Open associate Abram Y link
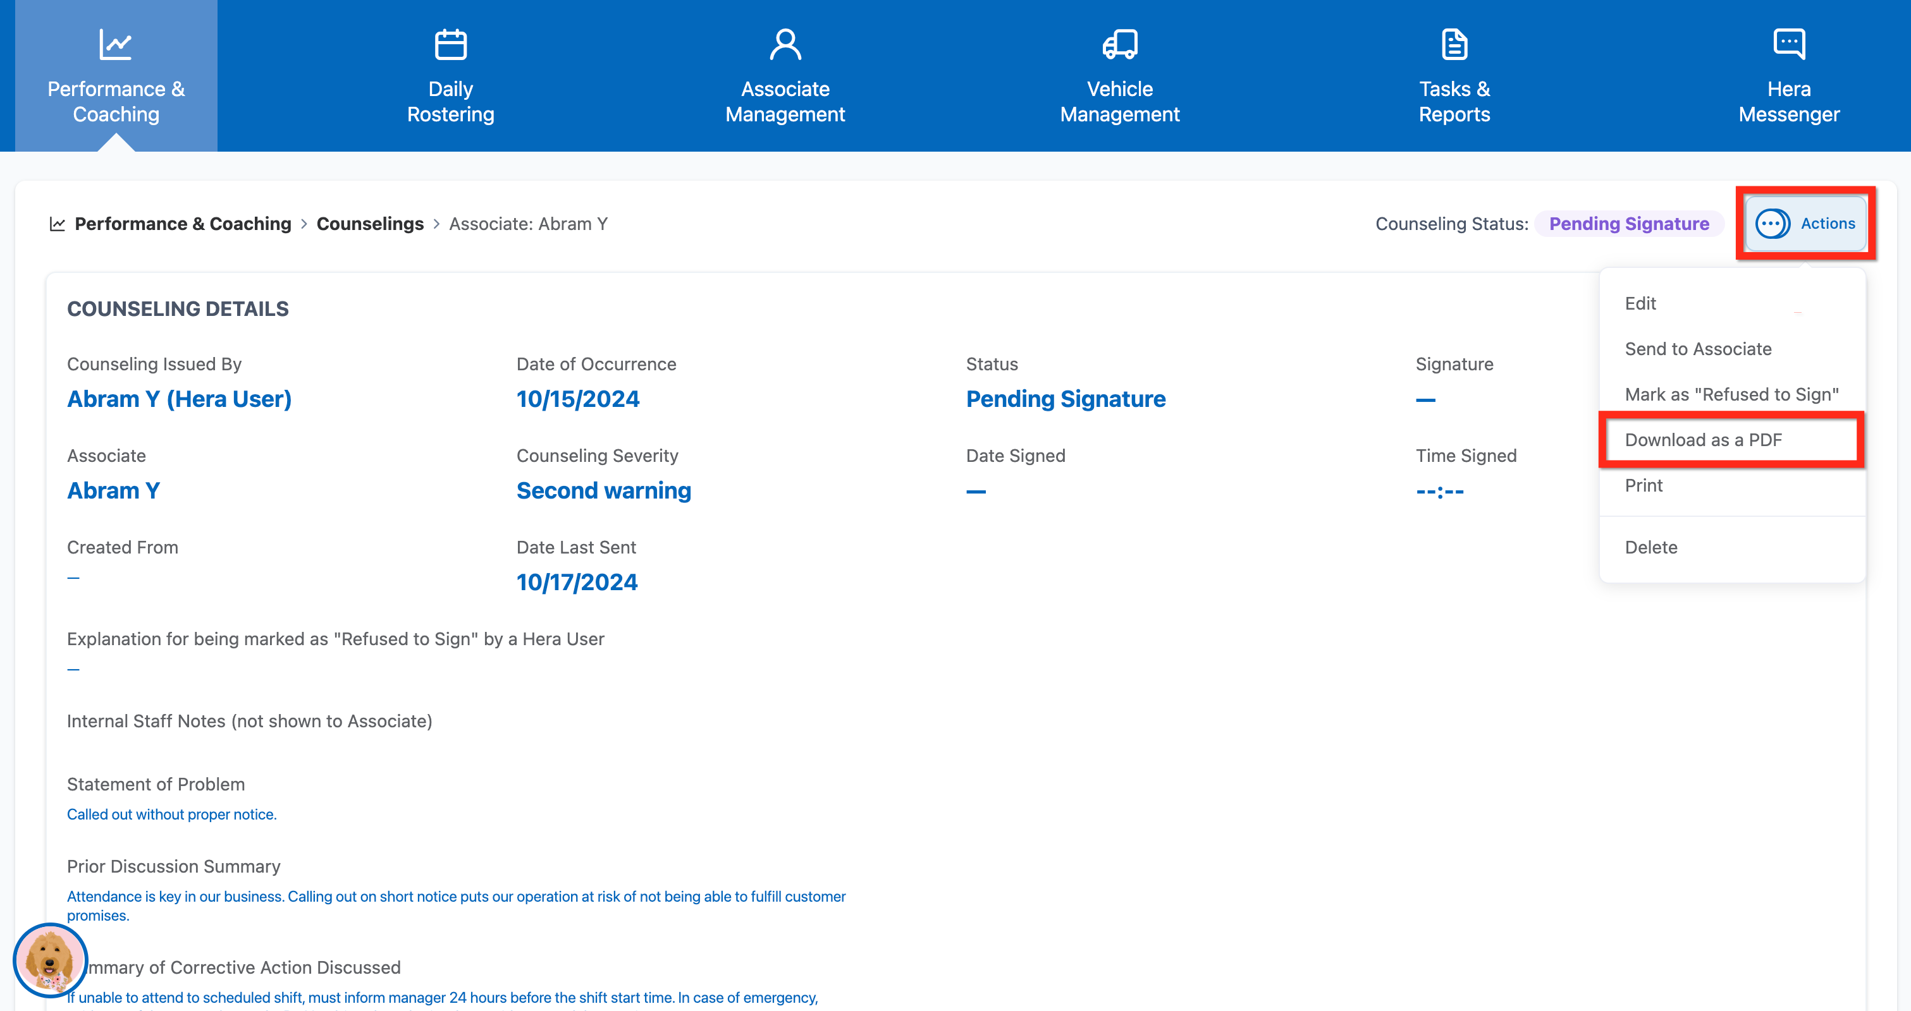The image size is (1911, 1011). click(x=113, y=491)
